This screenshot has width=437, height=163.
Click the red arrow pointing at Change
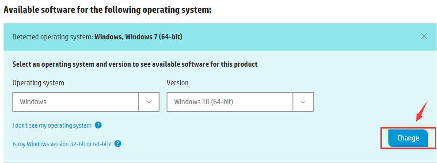click(x=422, y=111)
